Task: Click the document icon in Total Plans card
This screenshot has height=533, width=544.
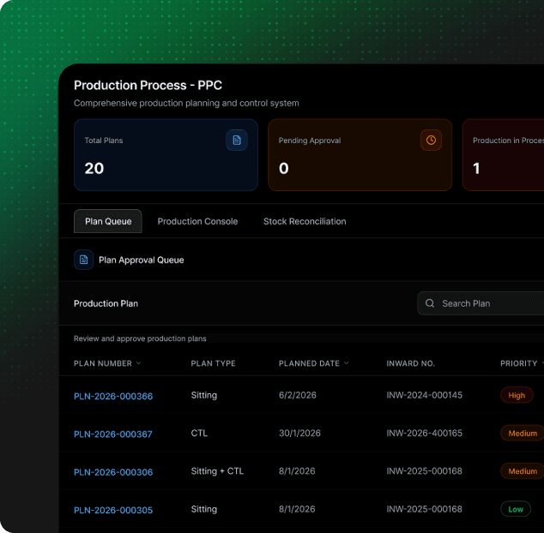Action: (x=237, y=140)
